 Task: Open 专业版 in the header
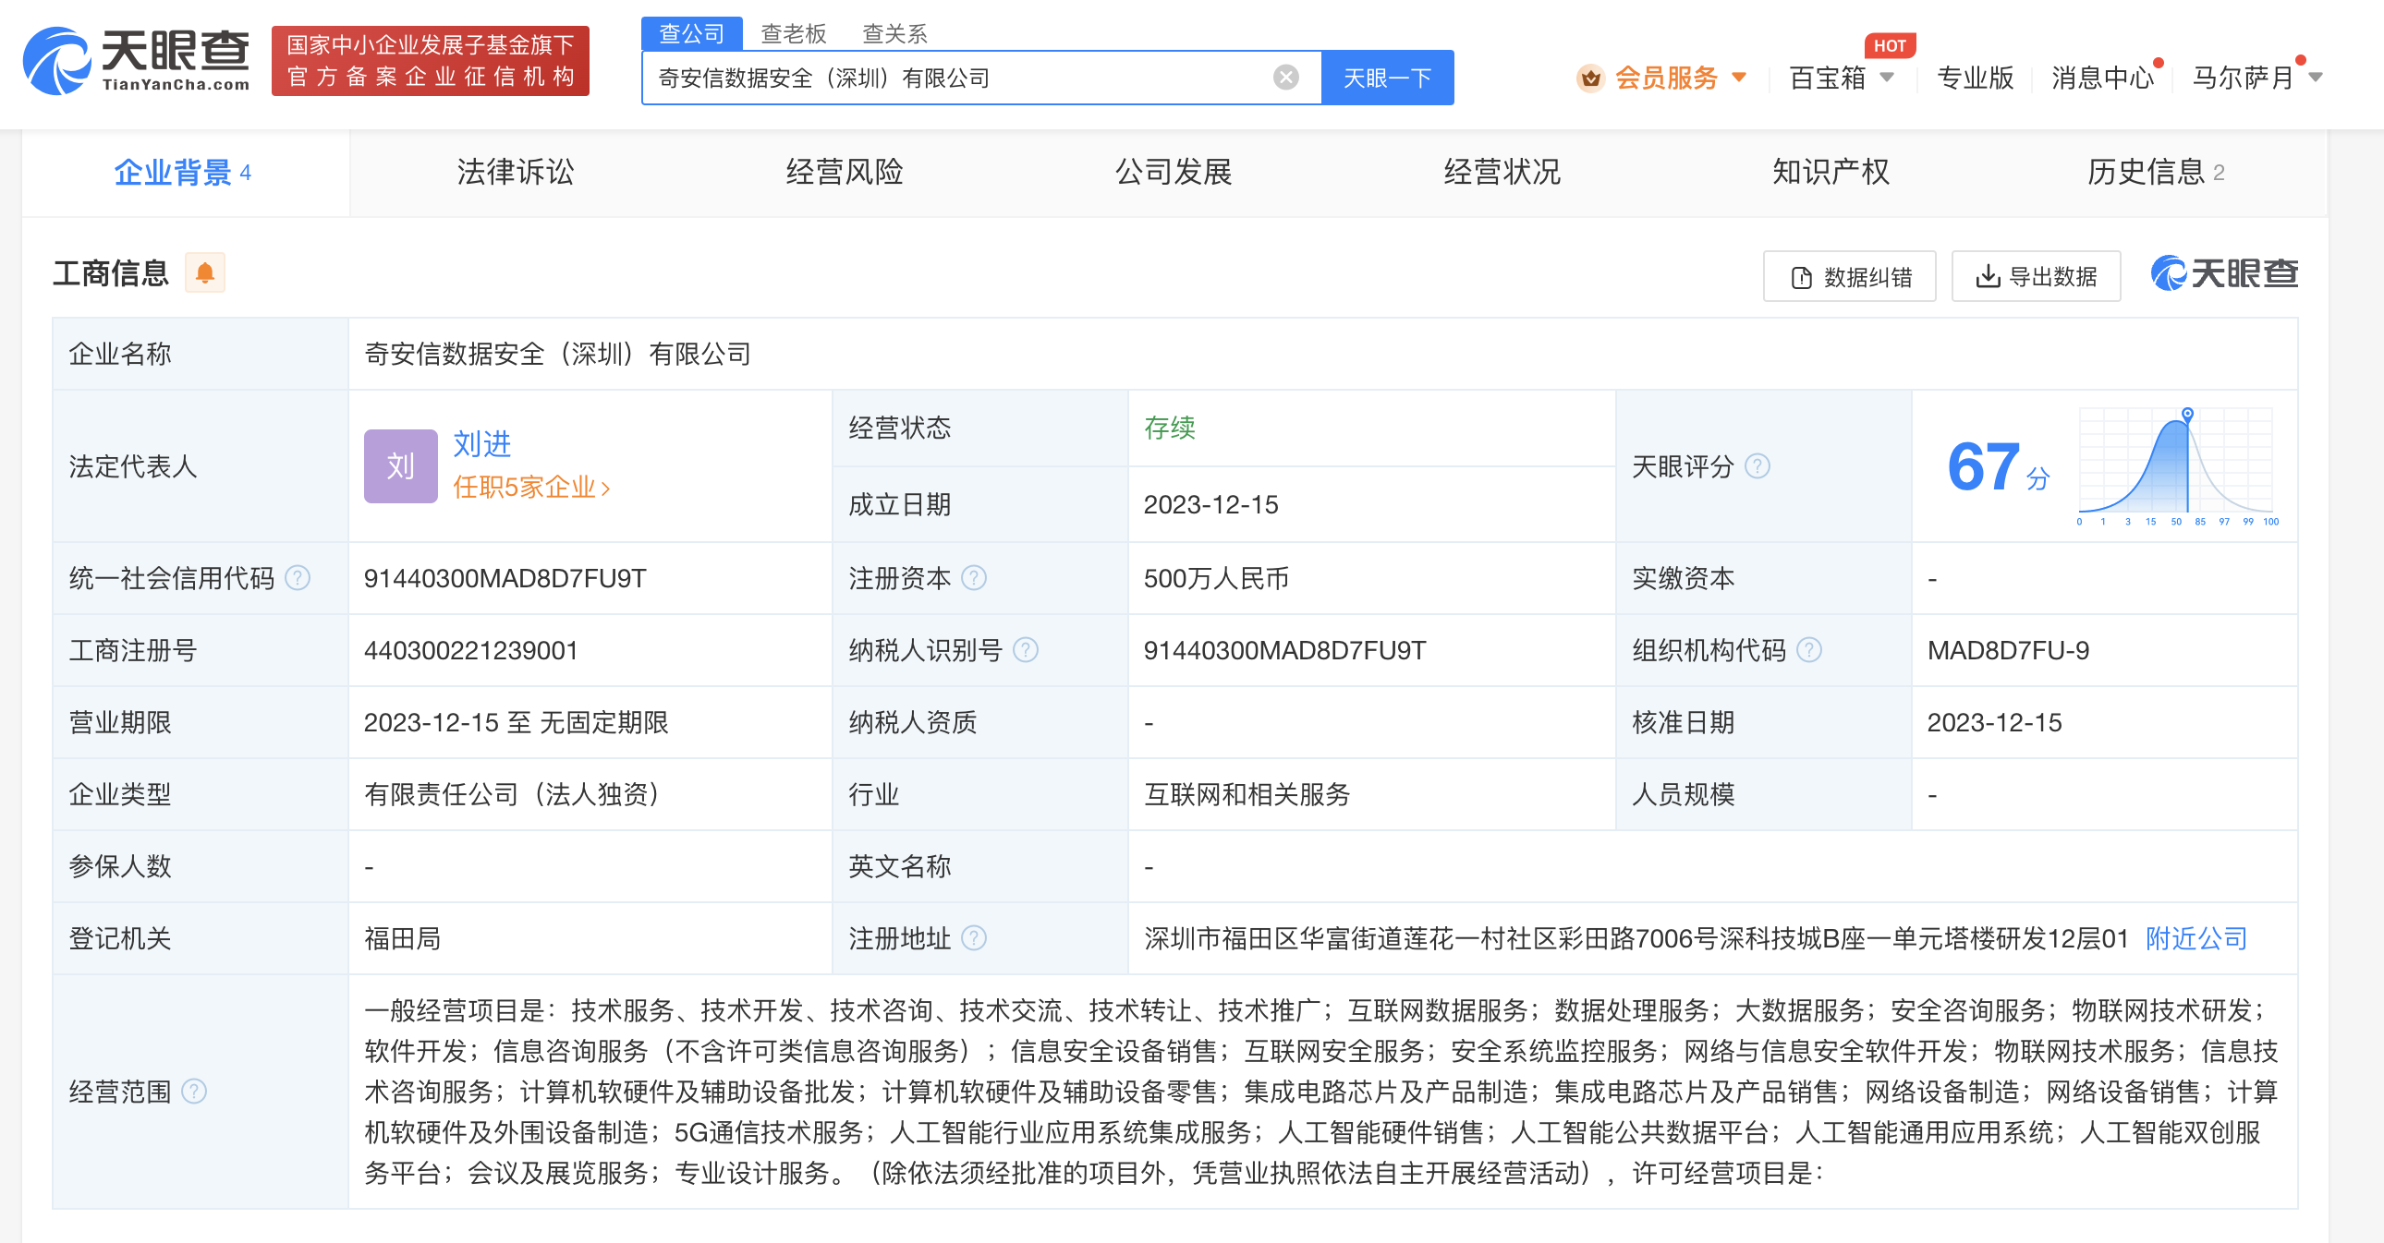point(1975,78)
